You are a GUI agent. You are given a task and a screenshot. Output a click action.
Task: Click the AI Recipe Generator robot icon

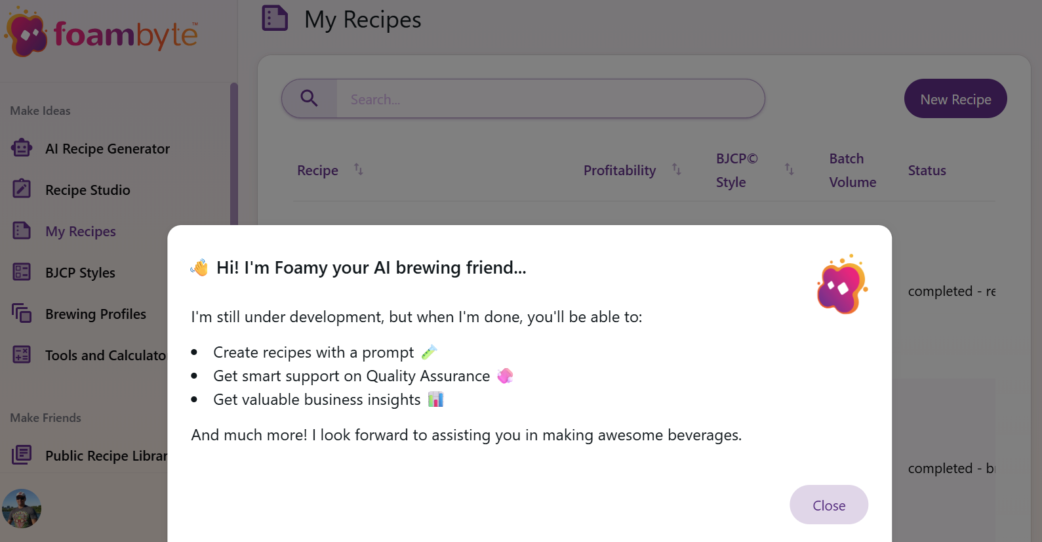click(x=22, y=148)
